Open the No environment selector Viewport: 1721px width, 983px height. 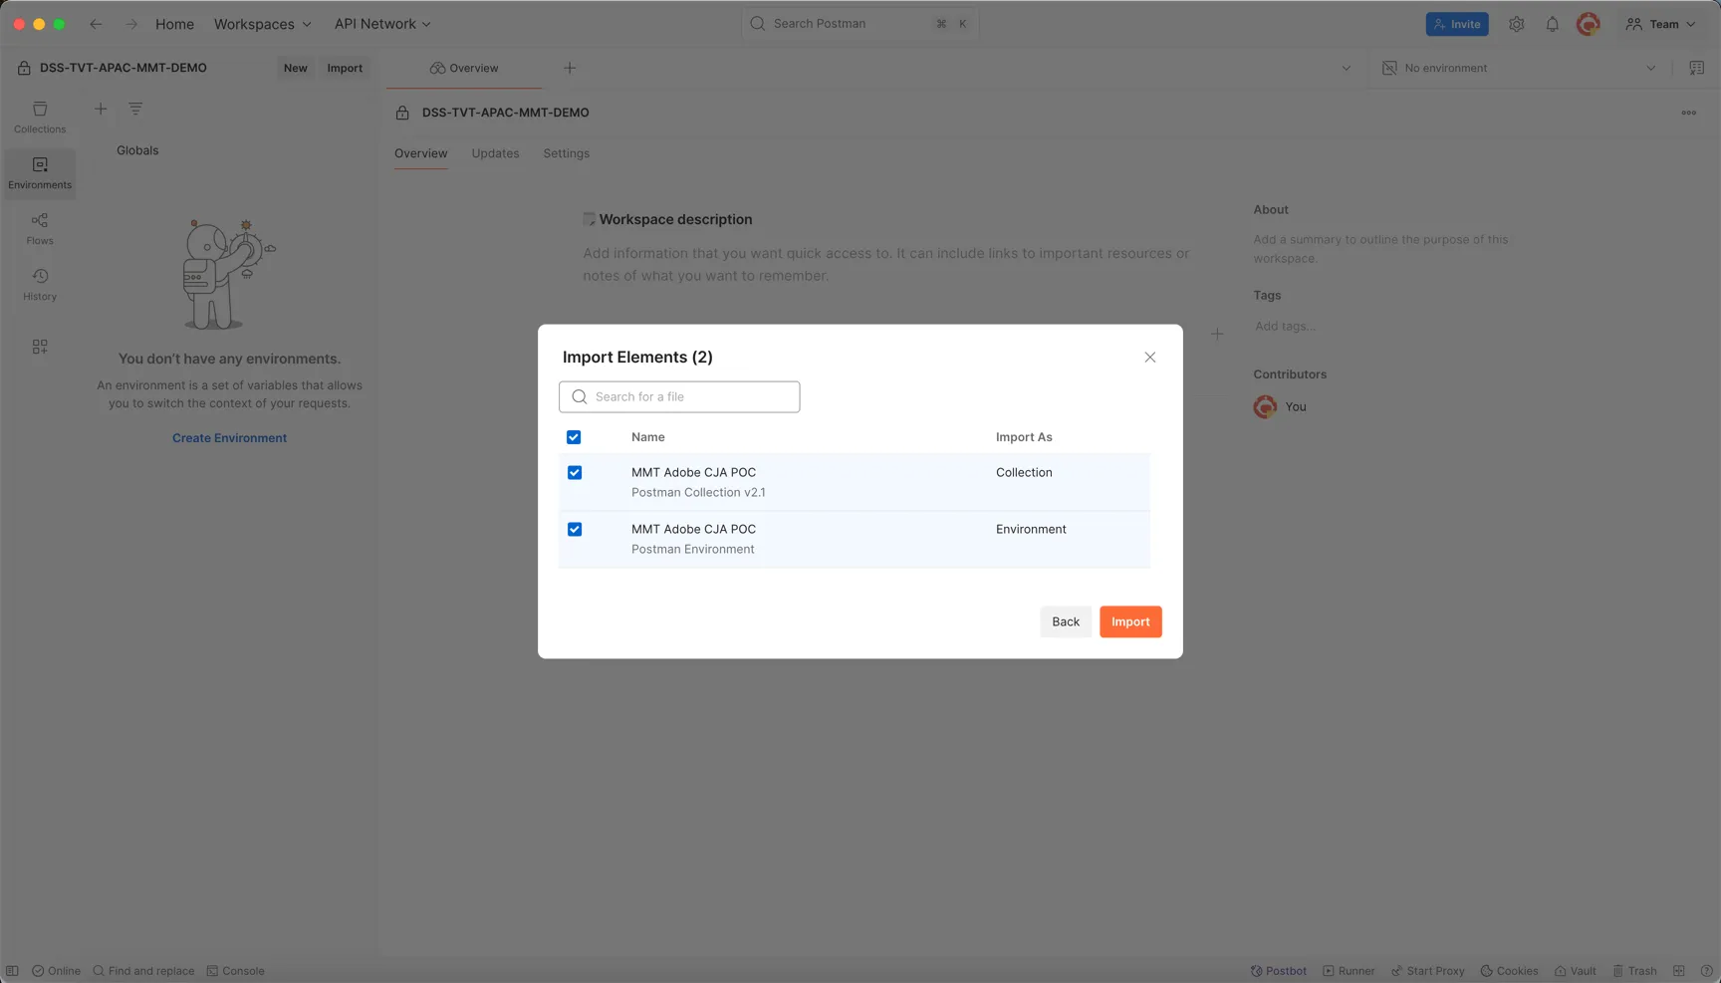pos(1519,68)
